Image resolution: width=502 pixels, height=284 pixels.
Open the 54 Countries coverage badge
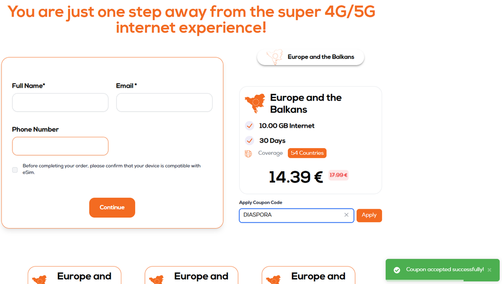pyautogui.click(x=307, y=153)
